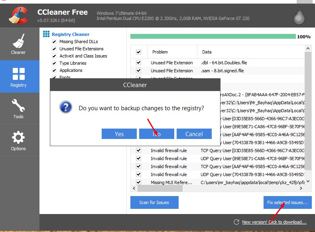The width and height of the screenshot is (315, 232).
Task: Toggle the select-all checkbox in table header
Action: pyautogui.click(x=138, y=52)
